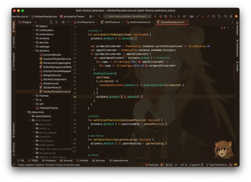Image resolution: width=251 pixels, height=182 pixels.
Task: Collapse the resources folder
Action: [26, 112]
